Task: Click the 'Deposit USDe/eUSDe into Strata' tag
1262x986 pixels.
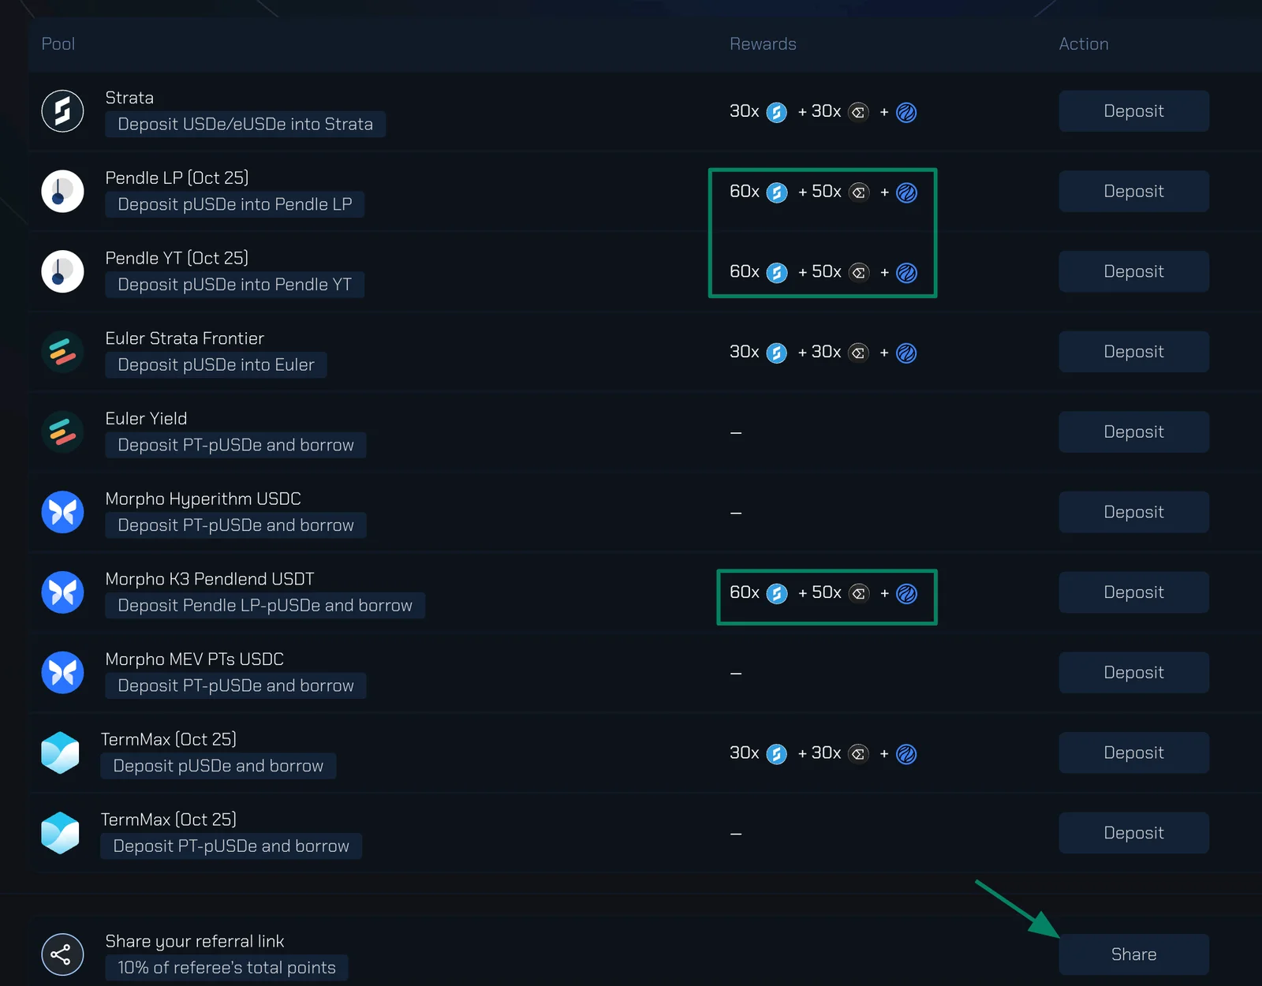Action: point(245,124)
